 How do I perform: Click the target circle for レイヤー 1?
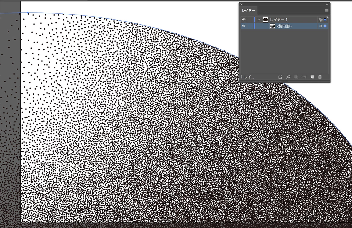click(x=321, y=20)
